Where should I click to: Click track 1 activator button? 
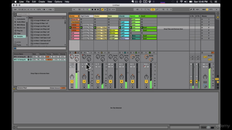[72, 81]
